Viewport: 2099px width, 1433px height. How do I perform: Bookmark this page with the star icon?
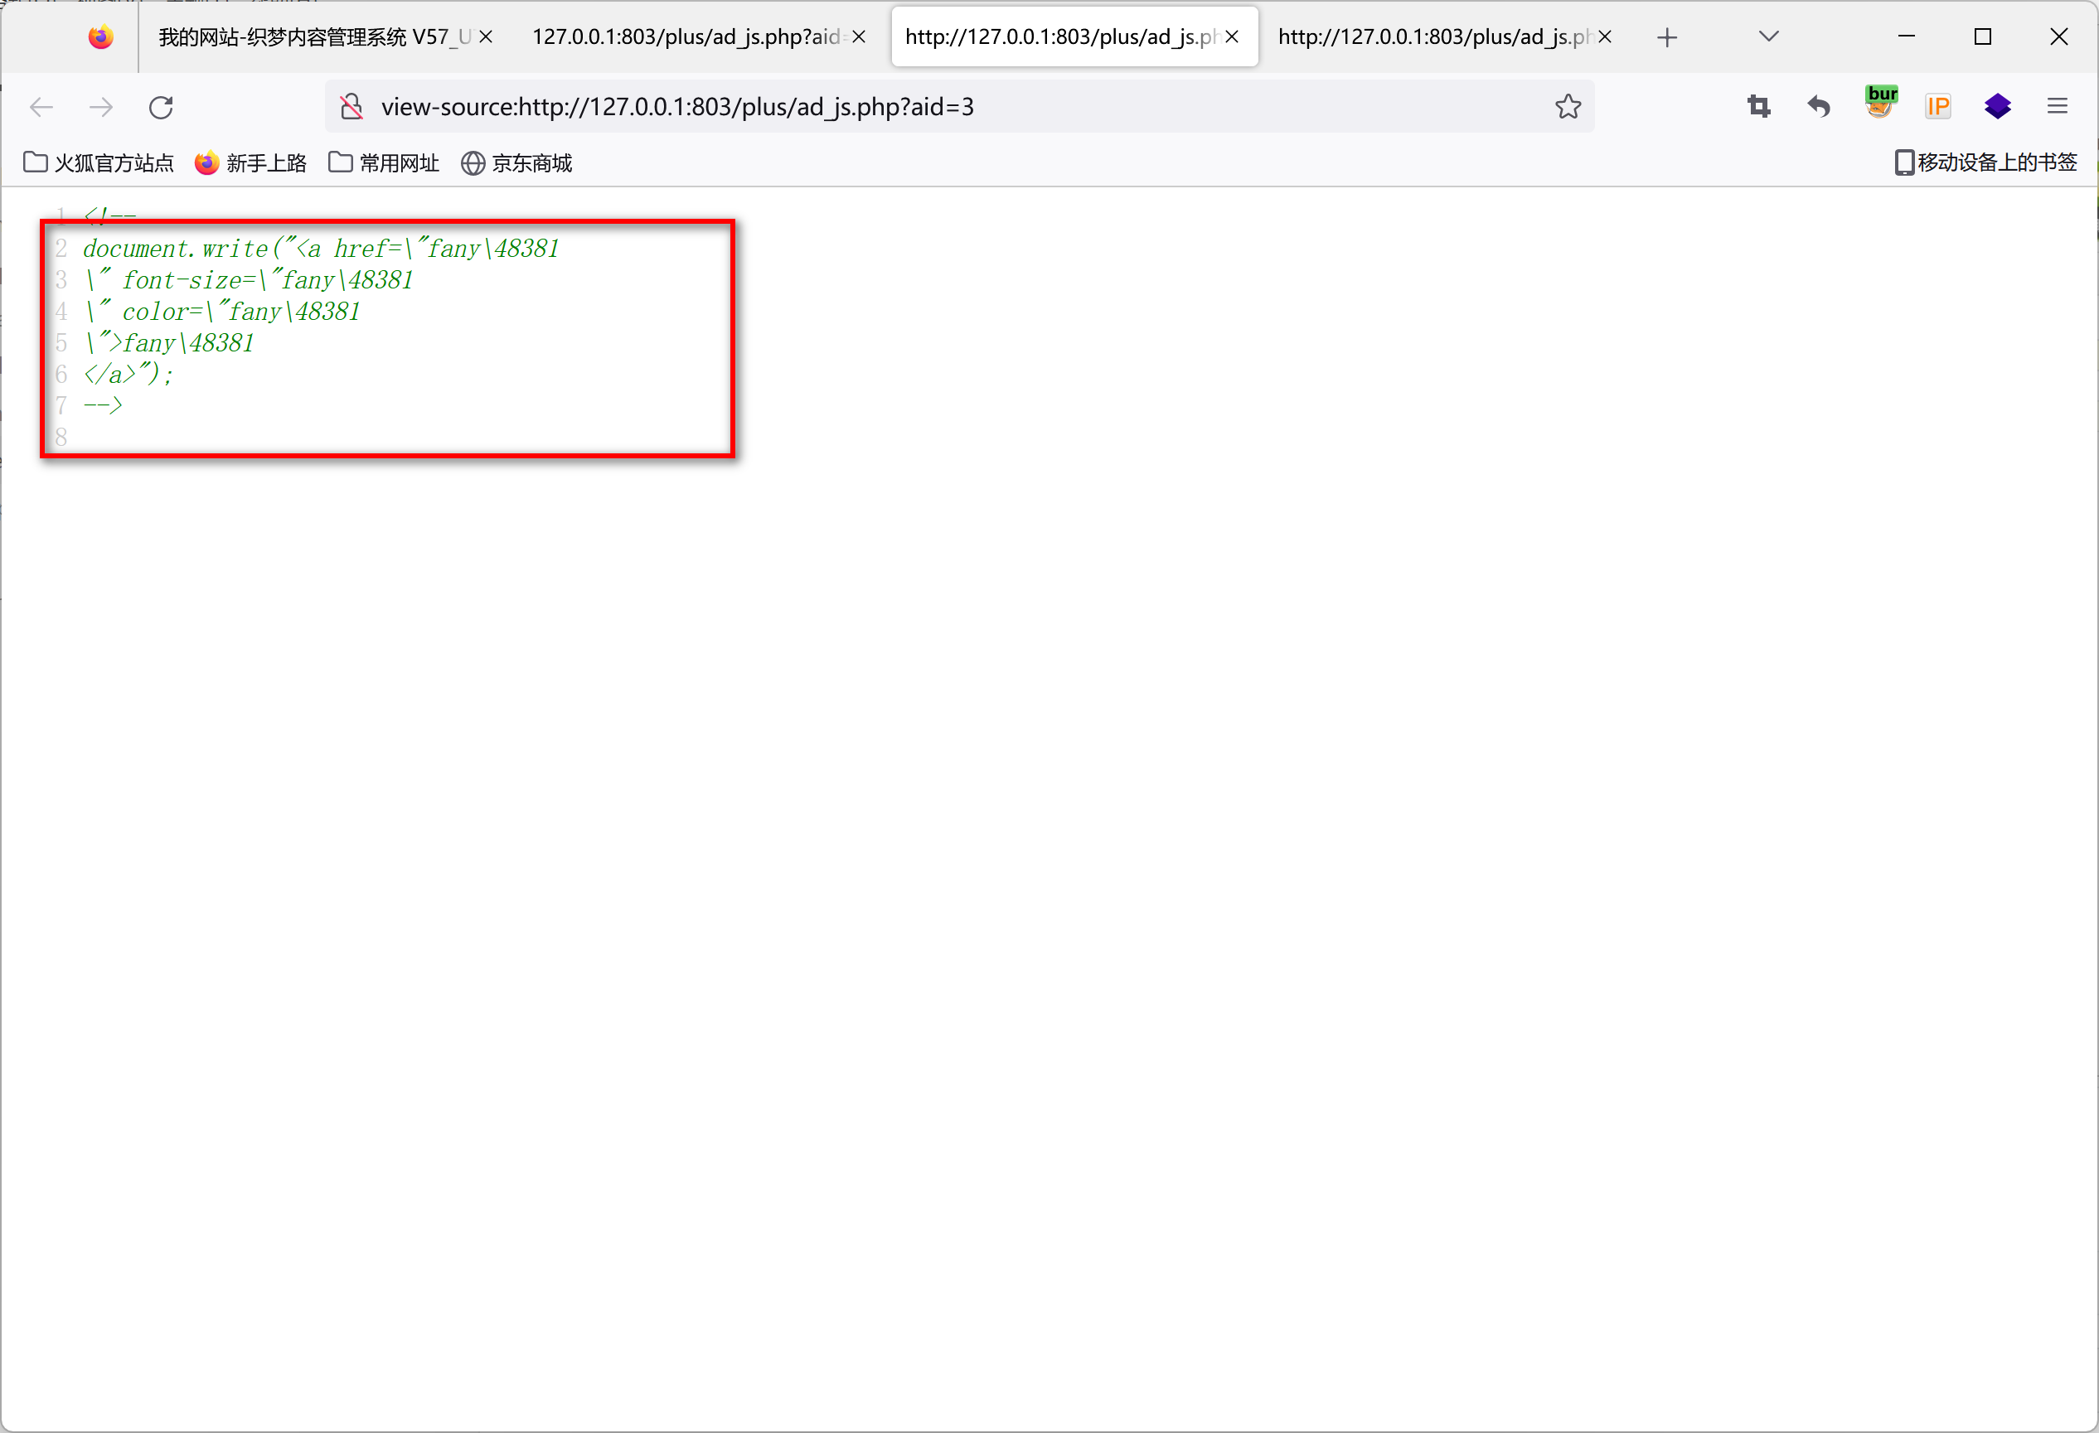(1568, 107)
